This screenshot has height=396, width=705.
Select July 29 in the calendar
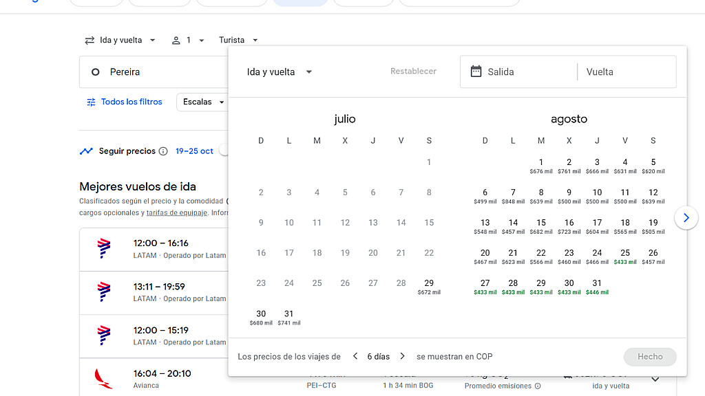(429, 286)
